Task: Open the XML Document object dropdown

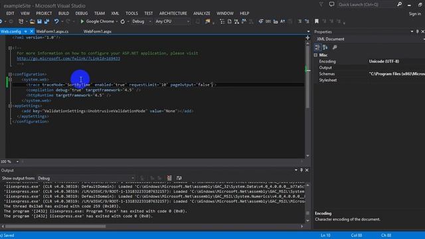Action: [424, 39]
